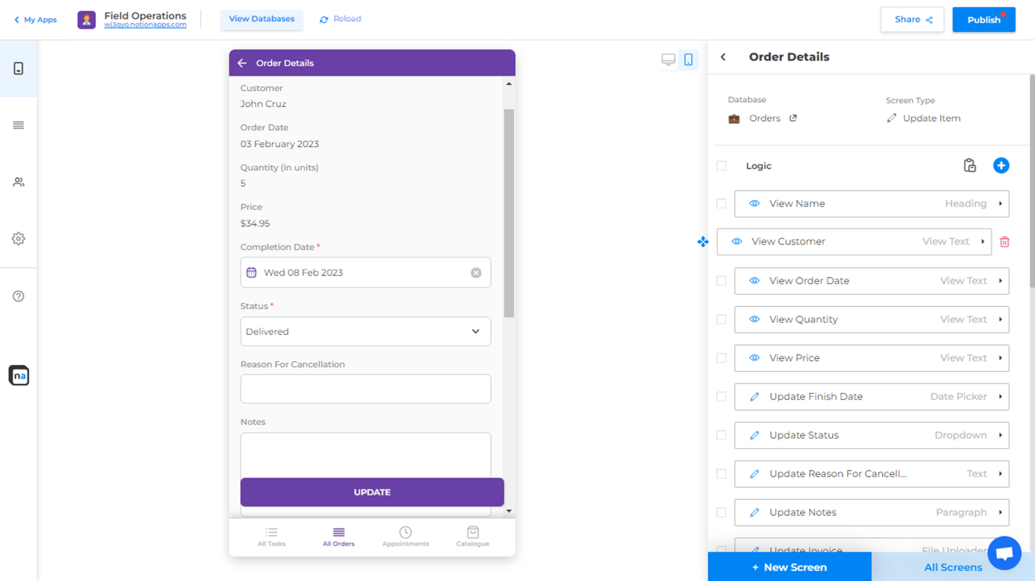This screenshot has width=1035, height=581.
Task: Delete the View Customer element
Action: coord(1005,242)
